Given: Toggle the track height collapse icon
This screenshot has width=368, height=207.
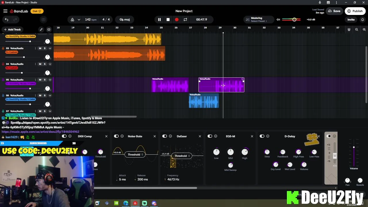Looking at the screenshot, I should 49,29.
